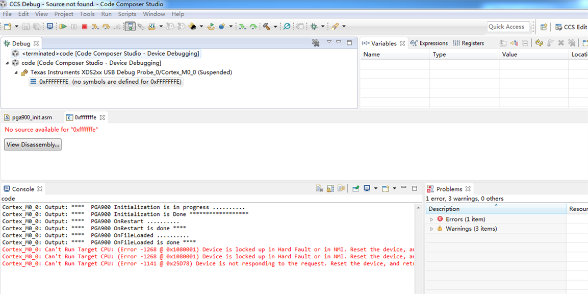Select the pga900_init.asm editor tab

click(32, 117)
